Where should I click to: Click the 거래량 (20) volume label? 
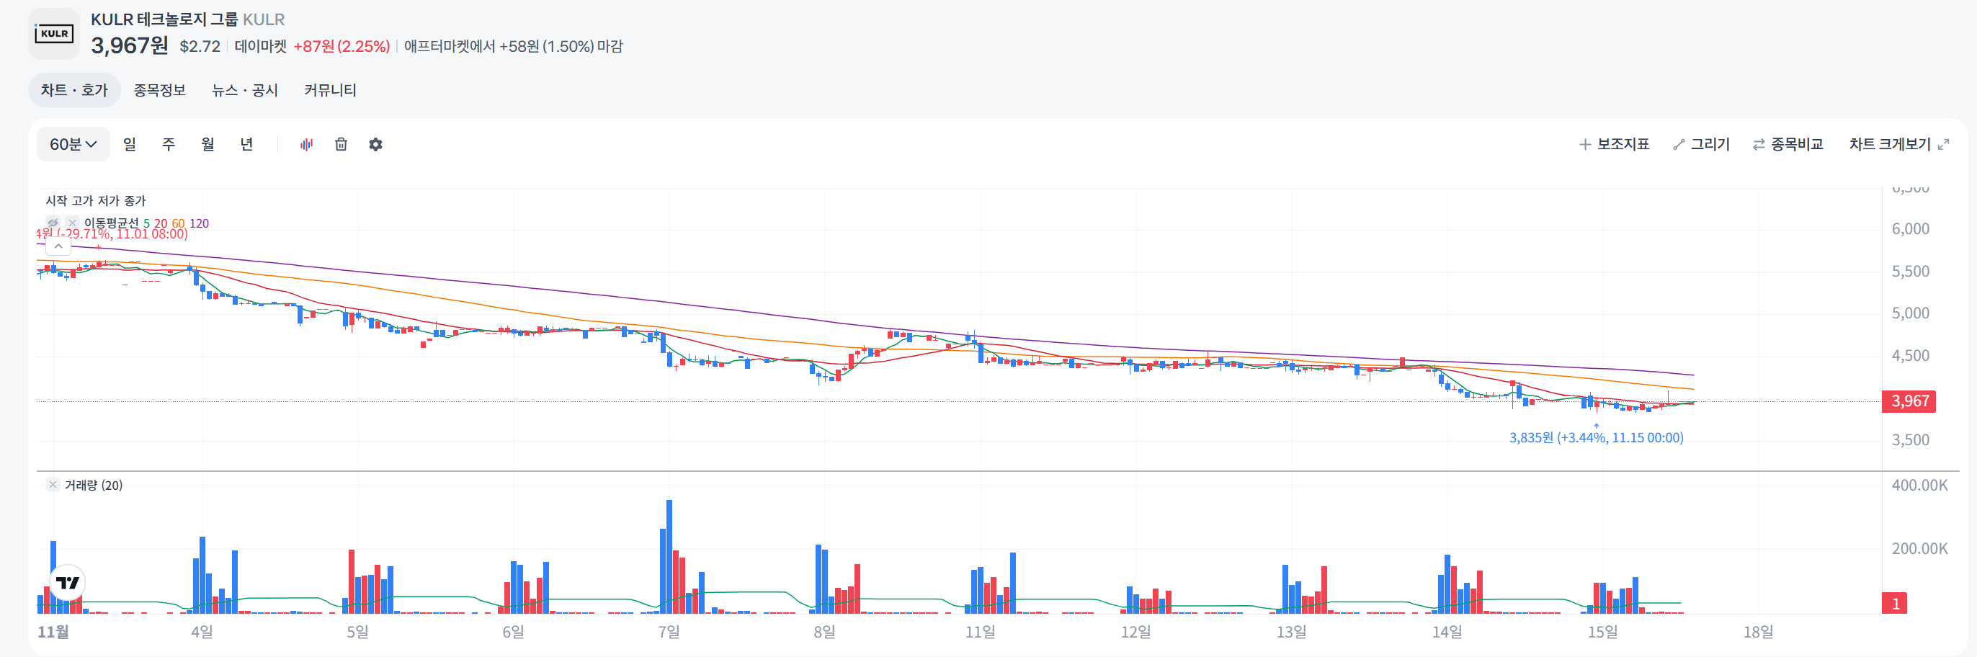point(94,485)
